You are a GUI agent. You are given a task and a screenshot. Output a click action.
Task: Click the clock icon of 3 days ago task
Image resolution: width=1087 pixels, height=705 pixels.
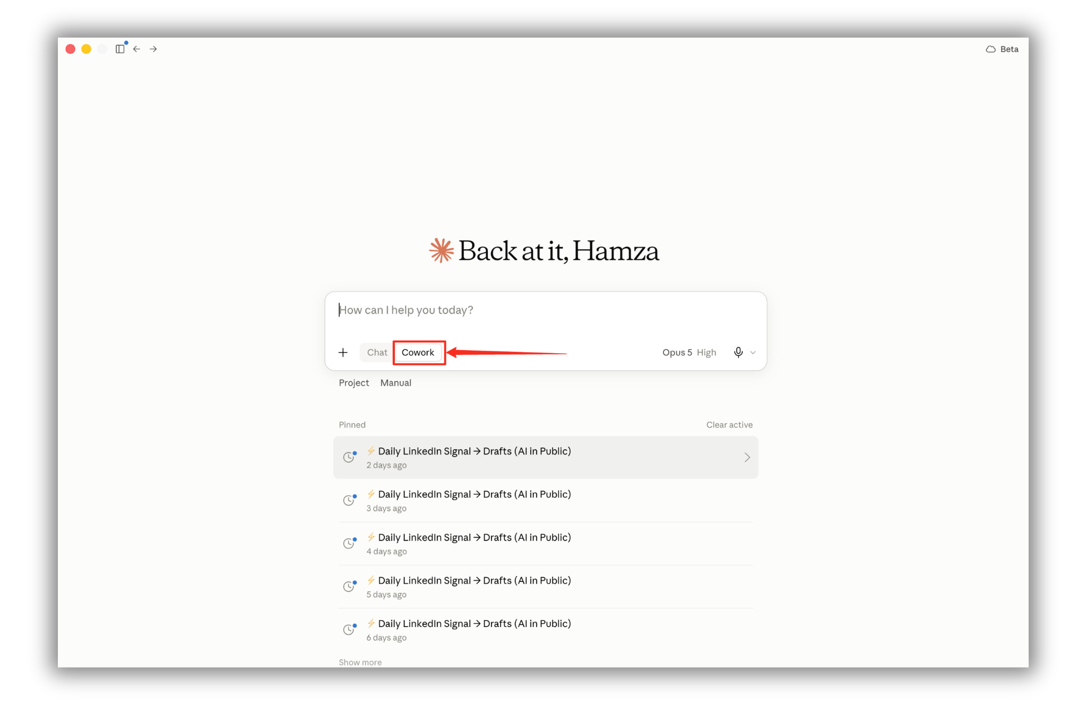349,500
